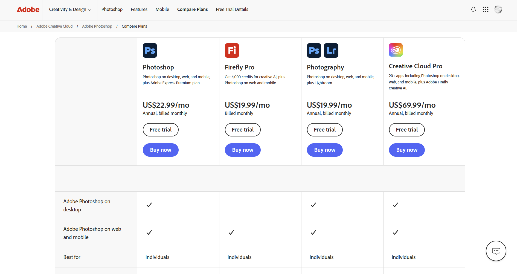Click the Photoshop Ps plan icon
Screen dimensions: 517x274
150,50
